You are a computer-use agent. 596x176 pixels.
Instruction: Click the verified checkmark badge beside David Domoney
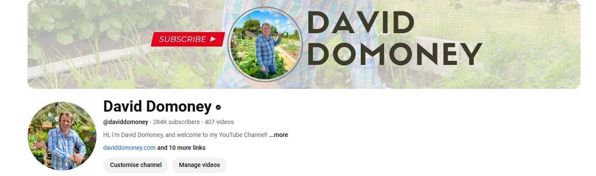[218, 107]
